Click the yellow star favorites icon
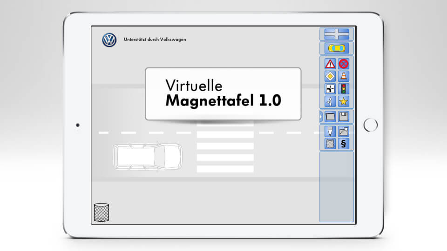 (x=344, y=101)
